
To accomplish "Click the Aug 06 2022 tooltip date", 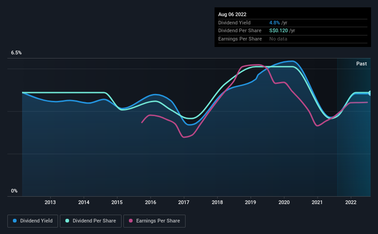I will click(232, 14).
